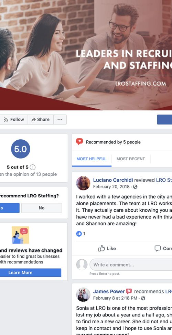
Task: Click the info icon beside 5 out of 5
Action: (32, 167)
